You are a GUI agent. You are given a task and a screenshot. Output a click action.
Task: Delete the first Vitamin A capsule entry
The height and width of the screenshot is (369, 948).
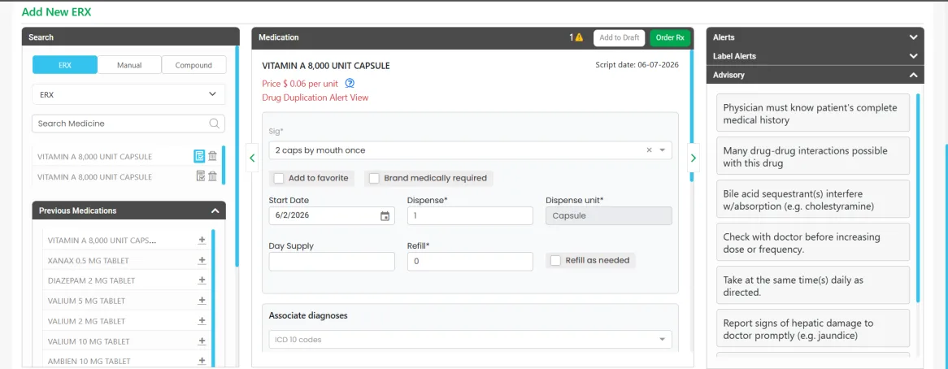click(x=212, y=156)
